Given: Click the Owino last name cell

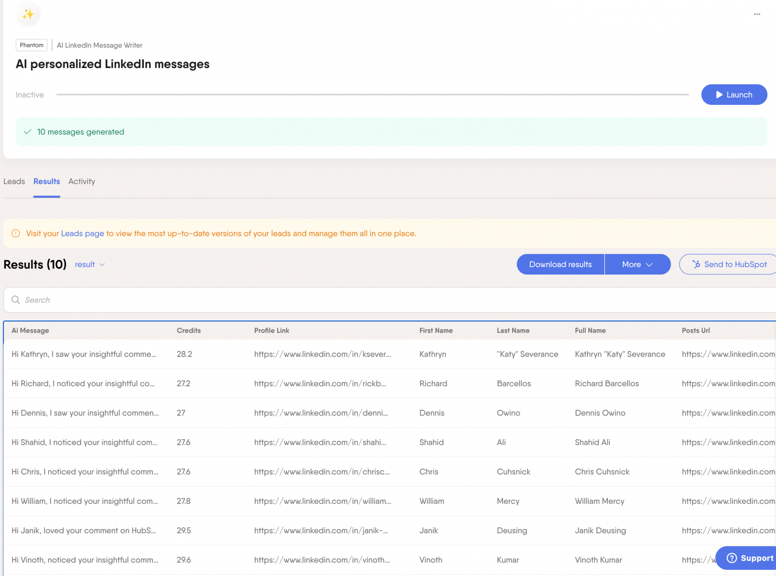Looking at the screenshot, I should (508, 413).
